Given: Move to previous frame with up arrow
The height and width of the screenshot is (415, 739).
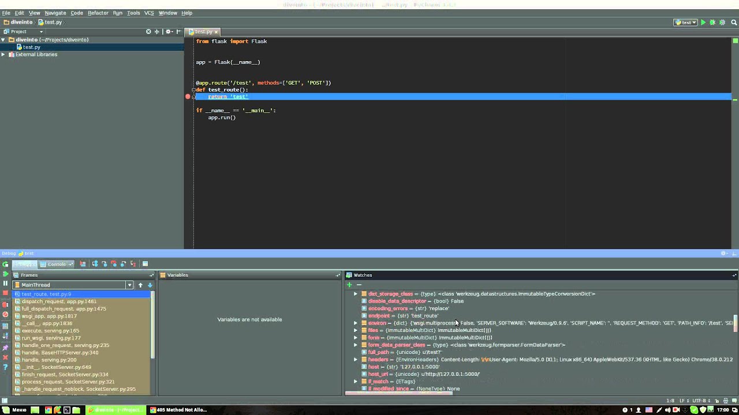Looking at the screenshot, I should (140, 285).
